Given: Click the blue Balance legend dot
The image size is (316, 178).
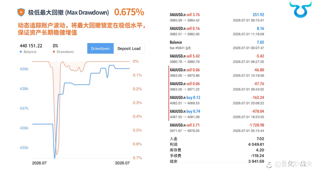Looking at the screenshot, I should click(21, 52).
